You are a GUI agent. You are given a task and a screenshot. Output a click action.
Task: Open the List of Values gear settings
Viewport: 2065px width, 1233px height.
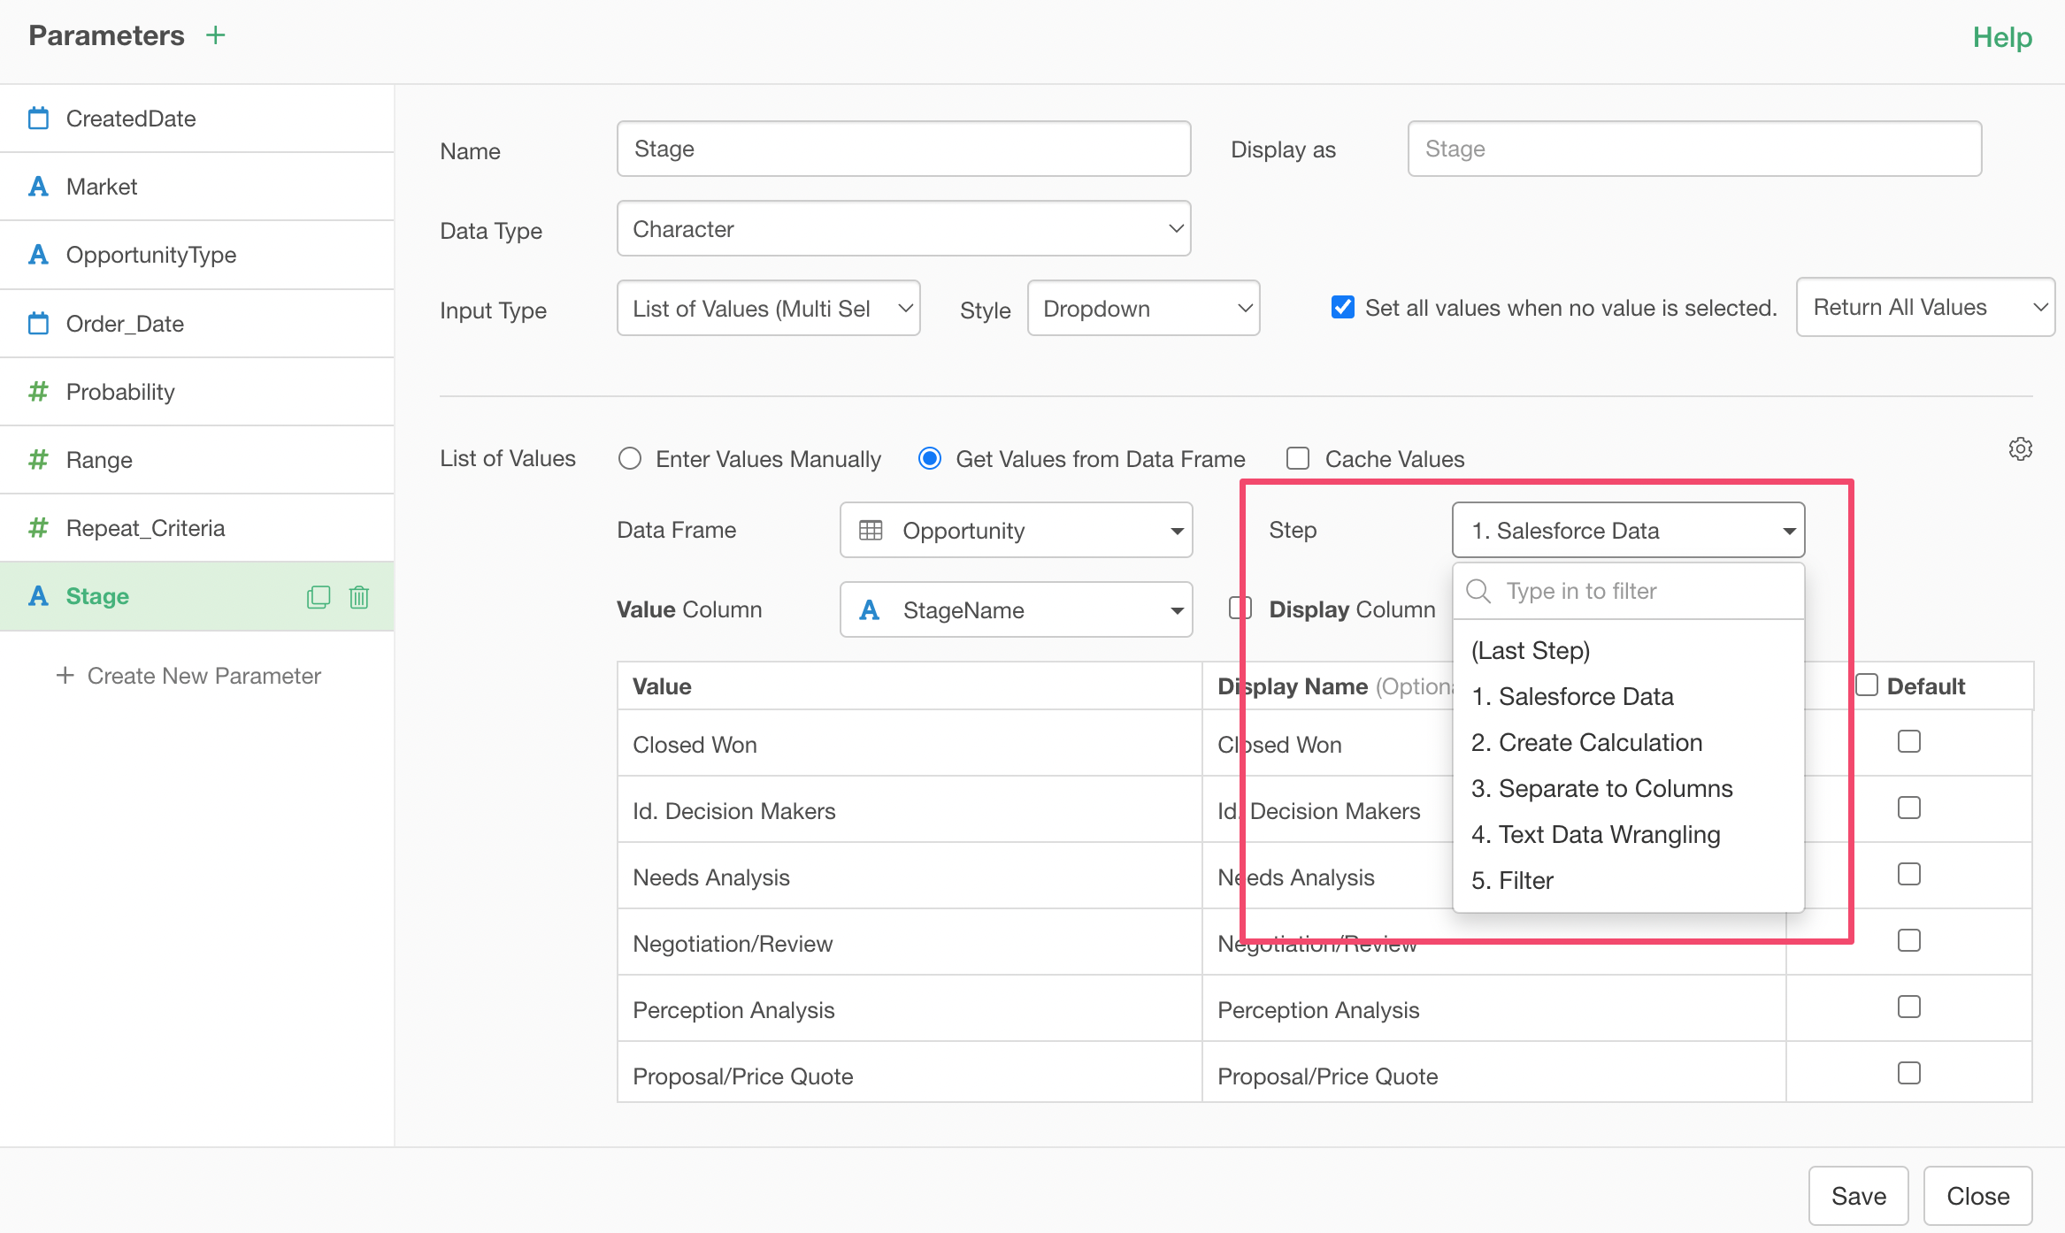tap(2020, 449)
